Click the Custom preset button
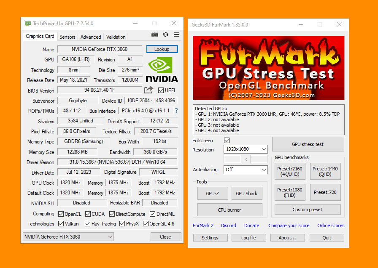The height and width of the screenshot is (268, 378). pyautogui.click(x=308, y=210)
